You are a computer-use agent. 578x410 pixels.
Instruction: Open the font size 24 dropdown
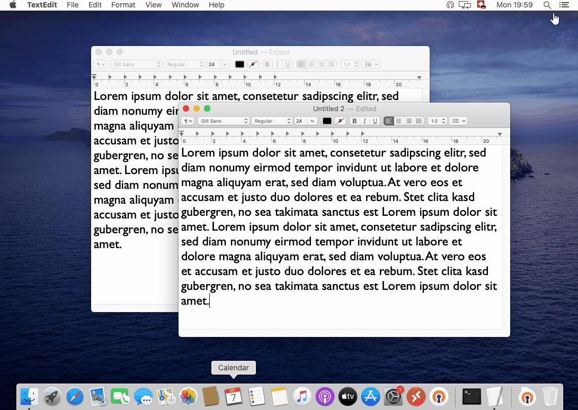click(x=305, y=121)
